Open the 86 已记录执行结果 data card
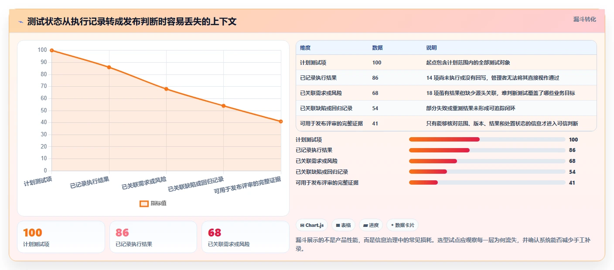The height and width of the screenshot is (270, 614). 153,237
